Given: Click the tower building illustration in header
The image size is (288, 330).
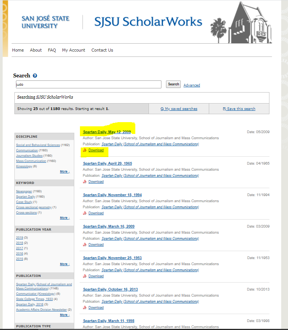Looking at the screenshot, I should point(250,23).
